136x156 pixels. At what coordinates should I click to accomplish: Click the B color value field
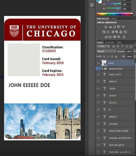126,9
